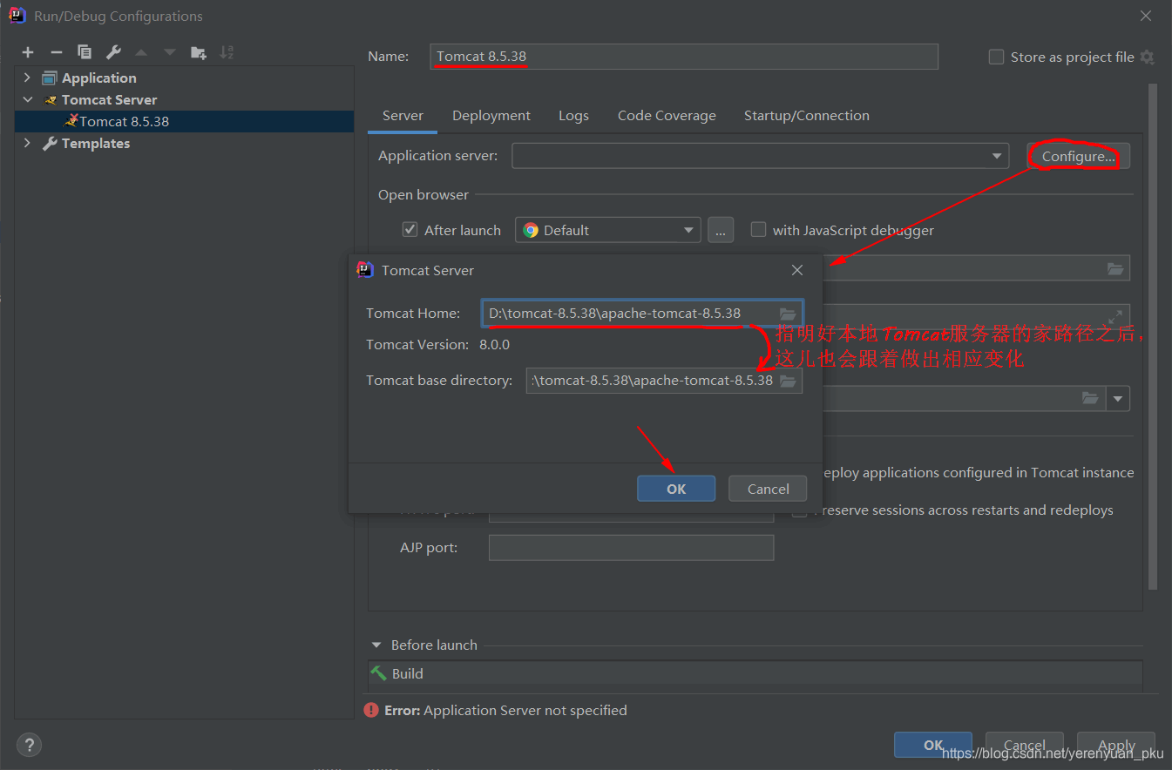Click IntelliJ icon in Tomcat Server dialog title
Screen dimensions: 1172x770
[365, 270]
